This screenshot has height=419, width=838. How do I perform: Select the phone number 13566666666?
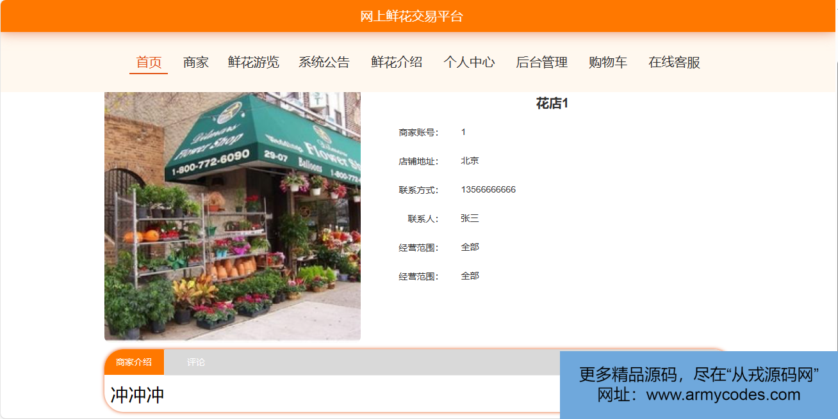[488, 190]
